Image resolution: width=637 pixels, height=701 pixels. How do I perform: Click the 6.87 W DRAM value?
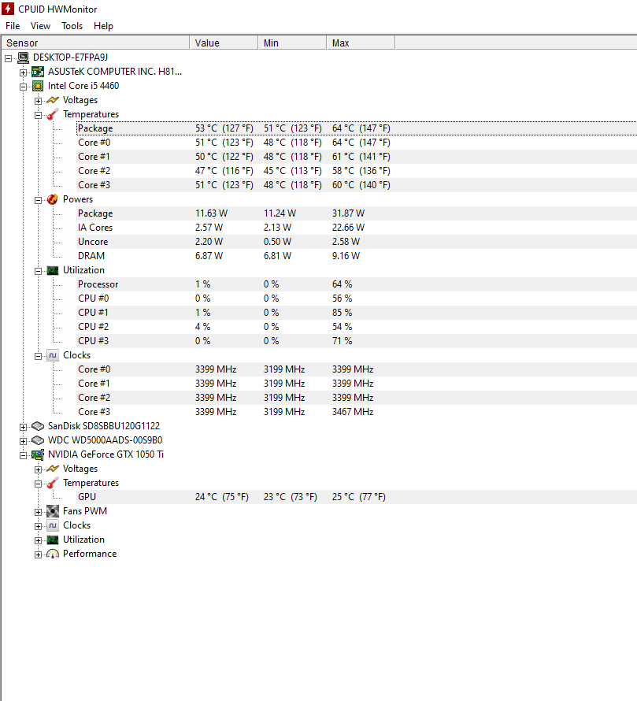click(x=209, y=256)
